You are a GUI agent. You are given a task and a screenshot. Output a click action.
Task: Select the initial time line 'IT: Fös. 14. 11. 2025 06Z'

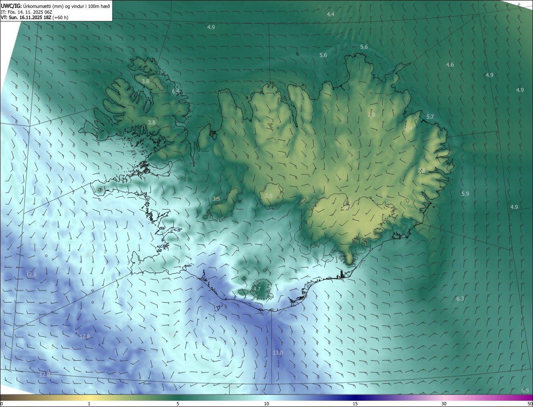pos(27,12)
